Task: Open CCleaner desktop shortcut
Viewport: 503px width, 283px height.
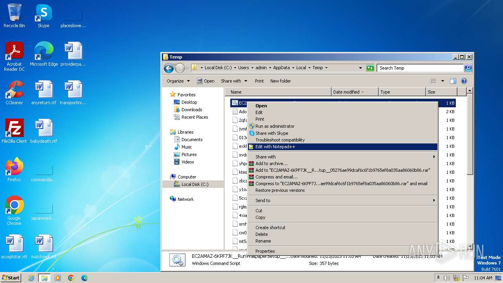Action: pyautogui.click(x=14, y=93)
